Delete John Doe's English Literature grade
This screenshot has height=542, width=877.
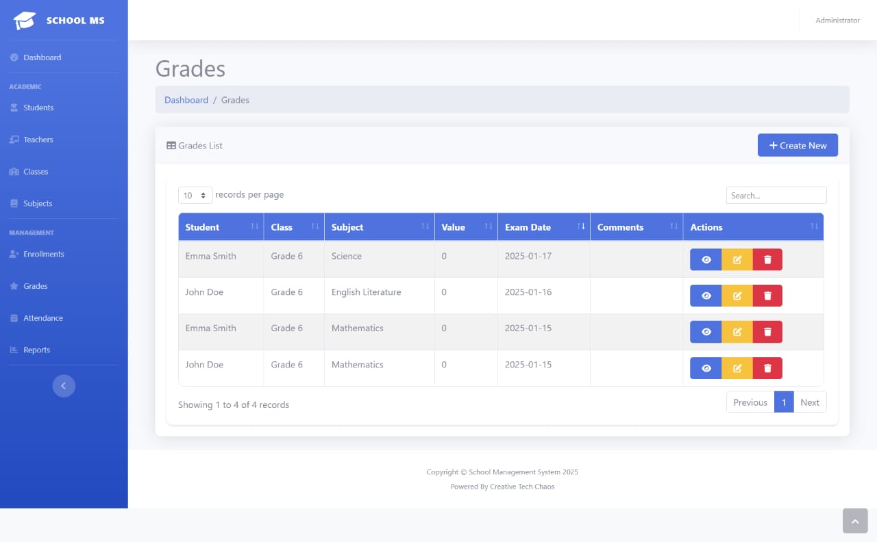point(767,296)
